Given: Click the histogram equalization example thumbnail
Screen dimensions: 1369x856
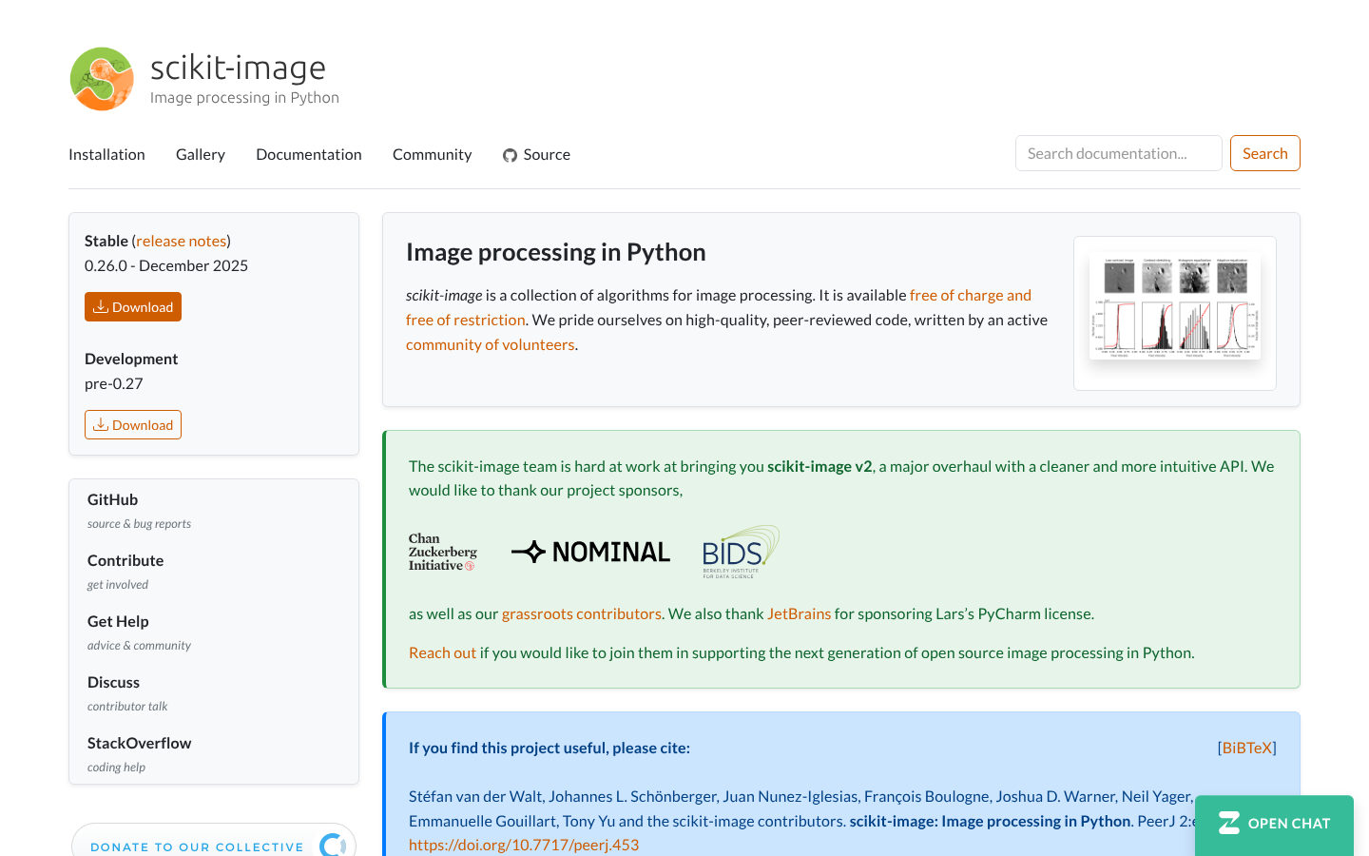Looking at the screenshot, I should click(x=1175, y=306).
